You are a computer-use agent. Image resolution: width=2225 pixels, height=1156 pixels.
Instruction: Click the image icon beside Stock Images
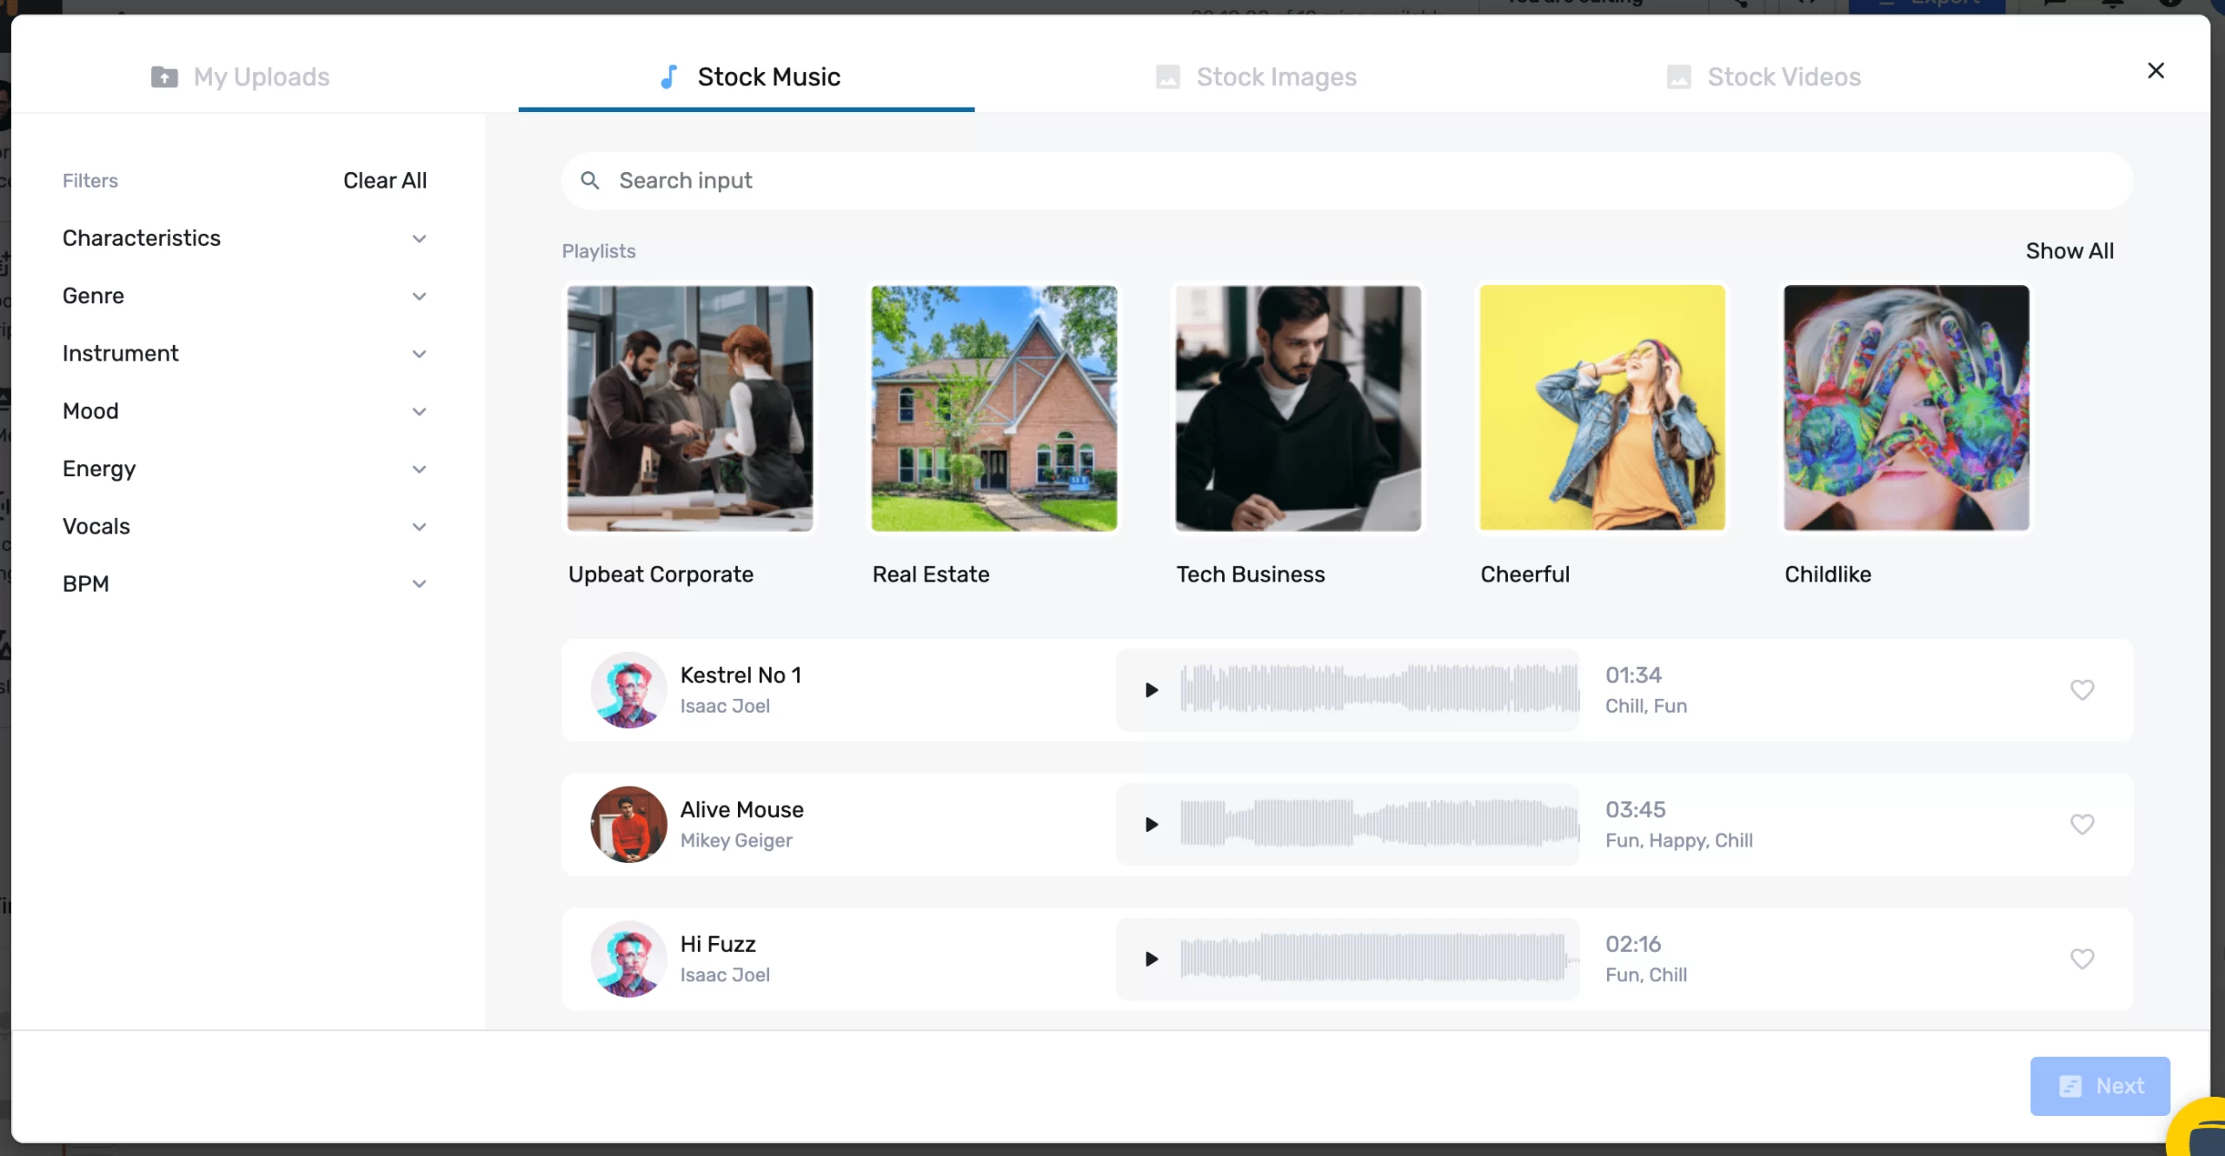click(1167, 77)
